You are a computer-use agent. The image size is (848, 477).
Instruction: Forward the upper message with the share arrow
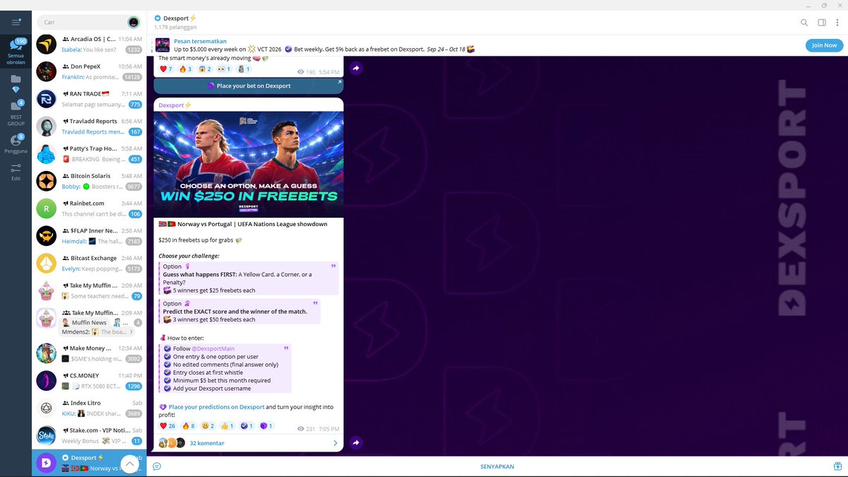[356, 69]
